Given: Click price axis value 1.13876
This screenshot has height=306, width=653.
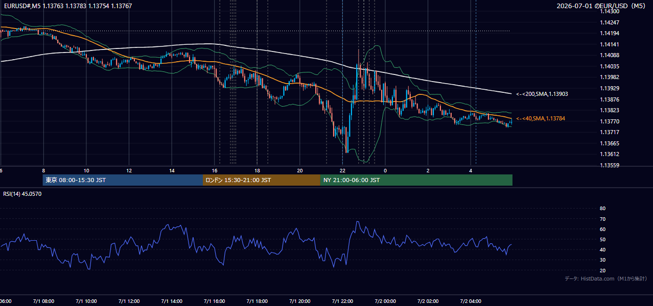Looking at the screenshot, I should 610,99.
